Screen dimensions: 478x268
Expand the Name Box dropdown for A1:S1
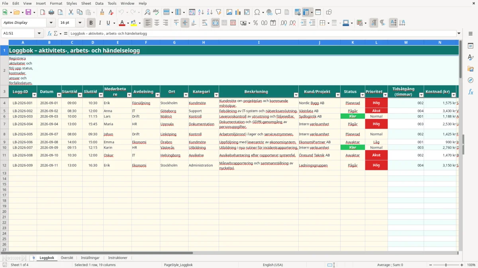(39, 33)
